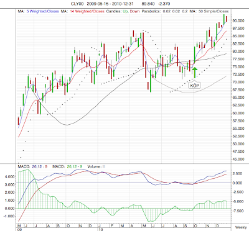Click the -7.500 MACD axis label
The height and width of the screenshot is (231, 249).
(238, 211)
